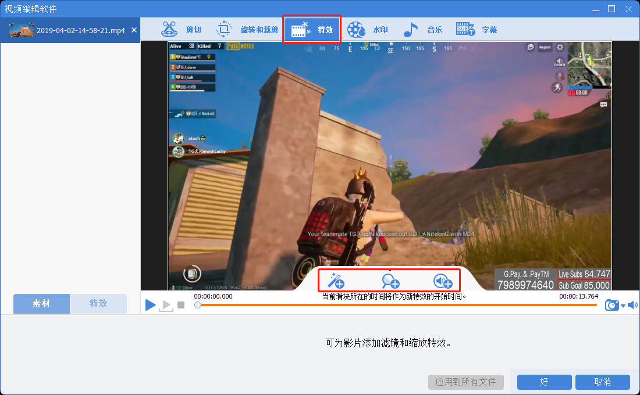
Task: Add a zoom effect with magnifier icon
Action: click(x=390, y=281)
